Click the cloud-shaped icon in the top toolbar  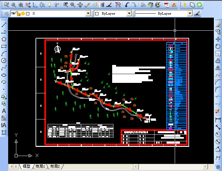[192, 5]
